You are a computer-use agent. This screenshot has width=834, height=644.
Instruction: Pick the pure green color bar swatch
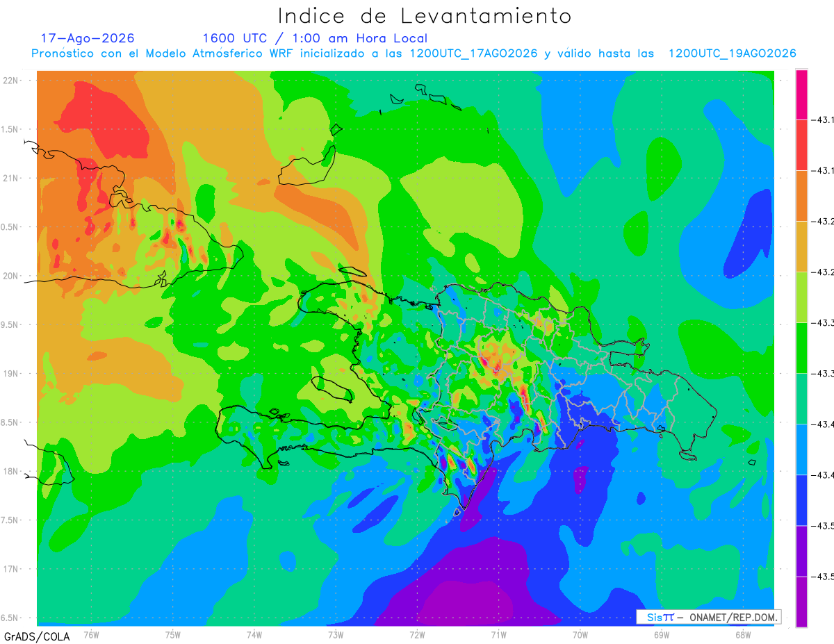tap(801, 348)
